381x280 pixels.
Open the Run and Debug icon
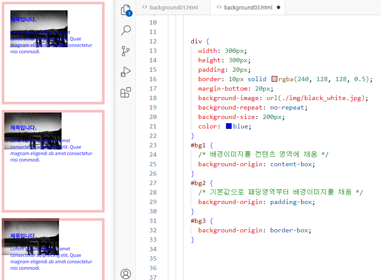pos(126,72)
